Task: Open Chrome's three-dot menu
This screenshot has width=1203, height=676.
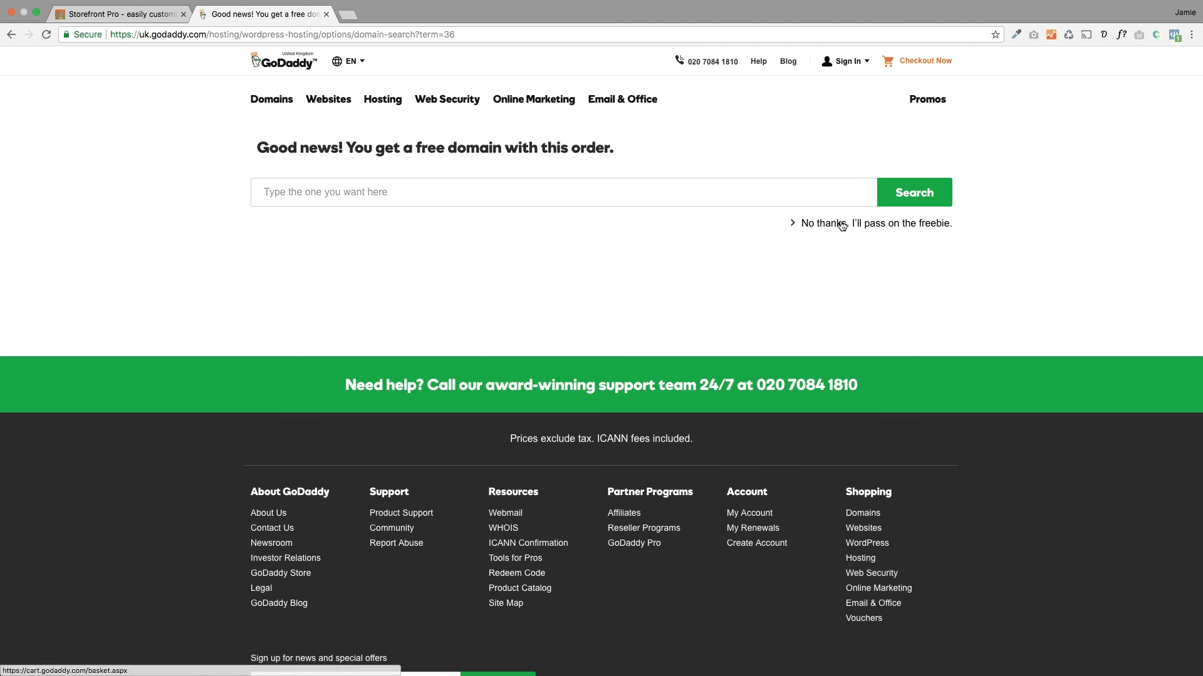Action: [x=1192, y=34]
